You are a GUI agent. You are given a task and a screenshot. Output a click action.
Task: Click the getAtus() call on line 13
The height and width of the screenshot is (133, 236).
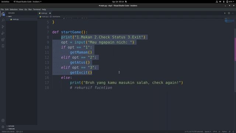point(80,62)
